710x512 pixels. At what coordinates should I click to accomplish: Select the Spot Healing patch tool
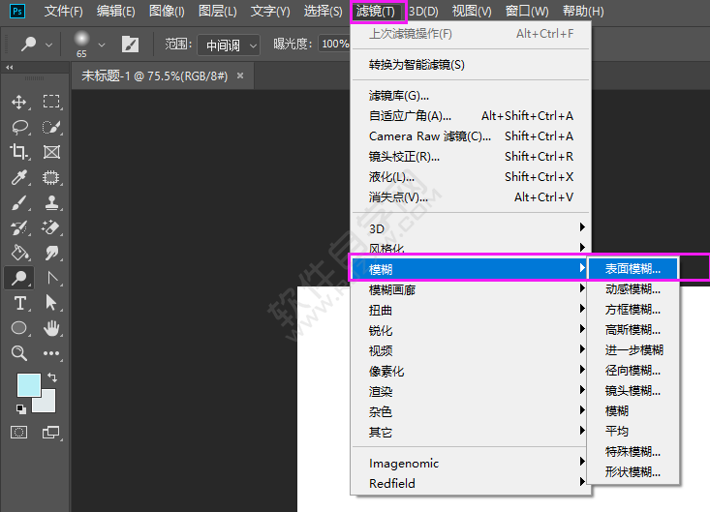pyautogui.click(x=51, y=177)
